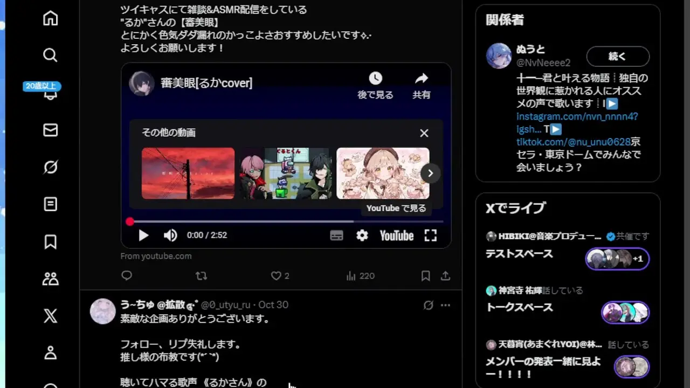Open the トークスペース live space
690x388 pixels.
[x=519, y=307]
